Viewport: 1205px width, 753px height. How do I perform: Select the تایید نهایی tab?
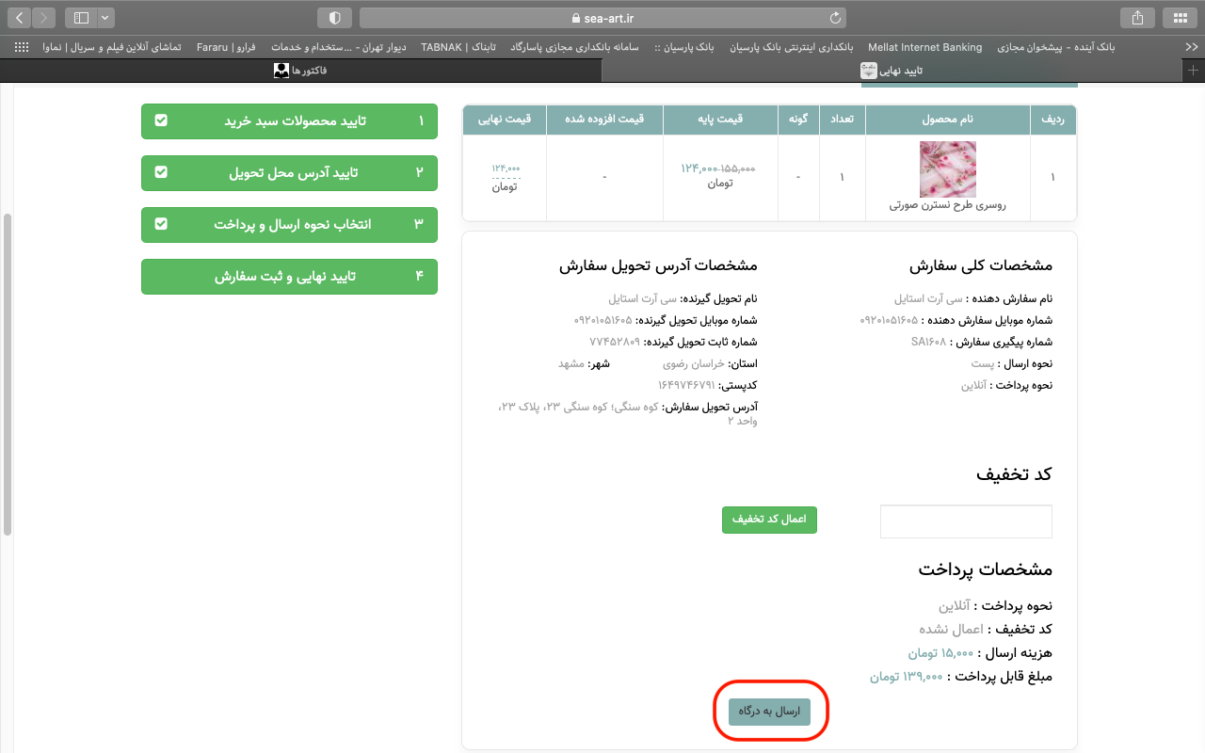click(x=892, y=71)
